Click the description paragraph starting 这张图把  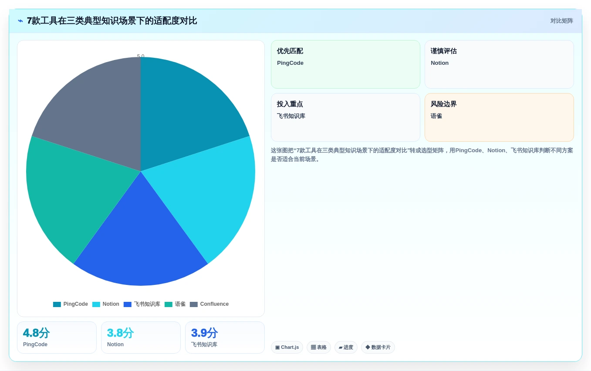422,155
